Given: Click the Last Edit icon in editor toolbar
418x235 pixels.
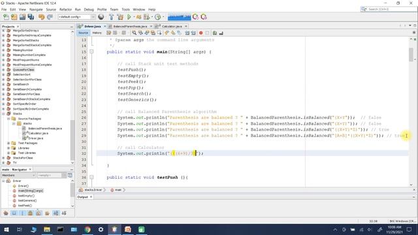Looking at the screenshot, I should 109,33.
